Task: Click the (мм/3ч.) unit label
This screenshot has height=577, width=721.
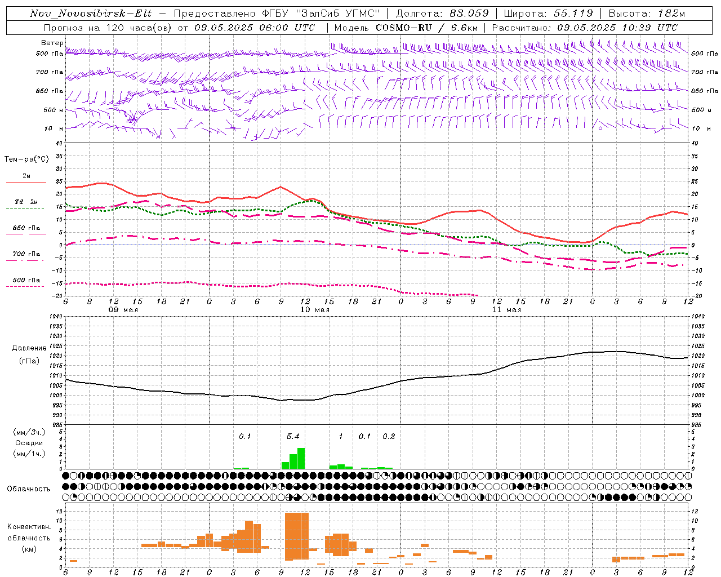Action: [x=29, y=432]
